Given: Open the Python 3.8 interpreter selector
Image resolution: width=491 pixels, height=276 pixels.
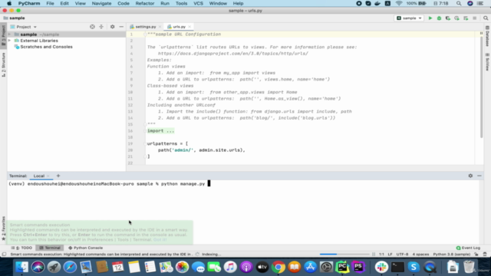Looking at the screenshot, I should tap(451, 255).
